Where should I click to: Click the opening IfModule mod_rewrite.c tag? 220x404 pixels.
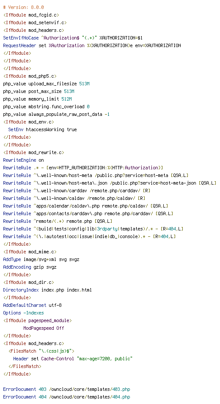34,152
